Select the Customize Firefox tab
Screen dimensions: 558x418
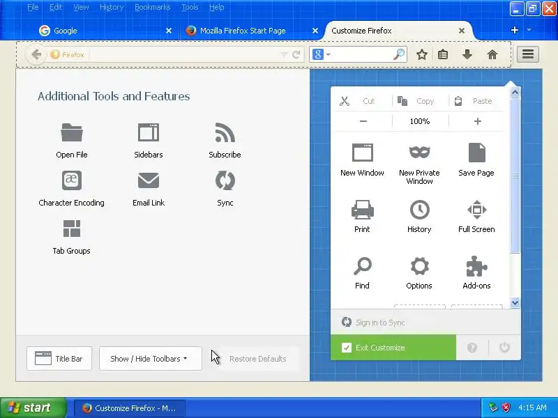coord(398,31)
